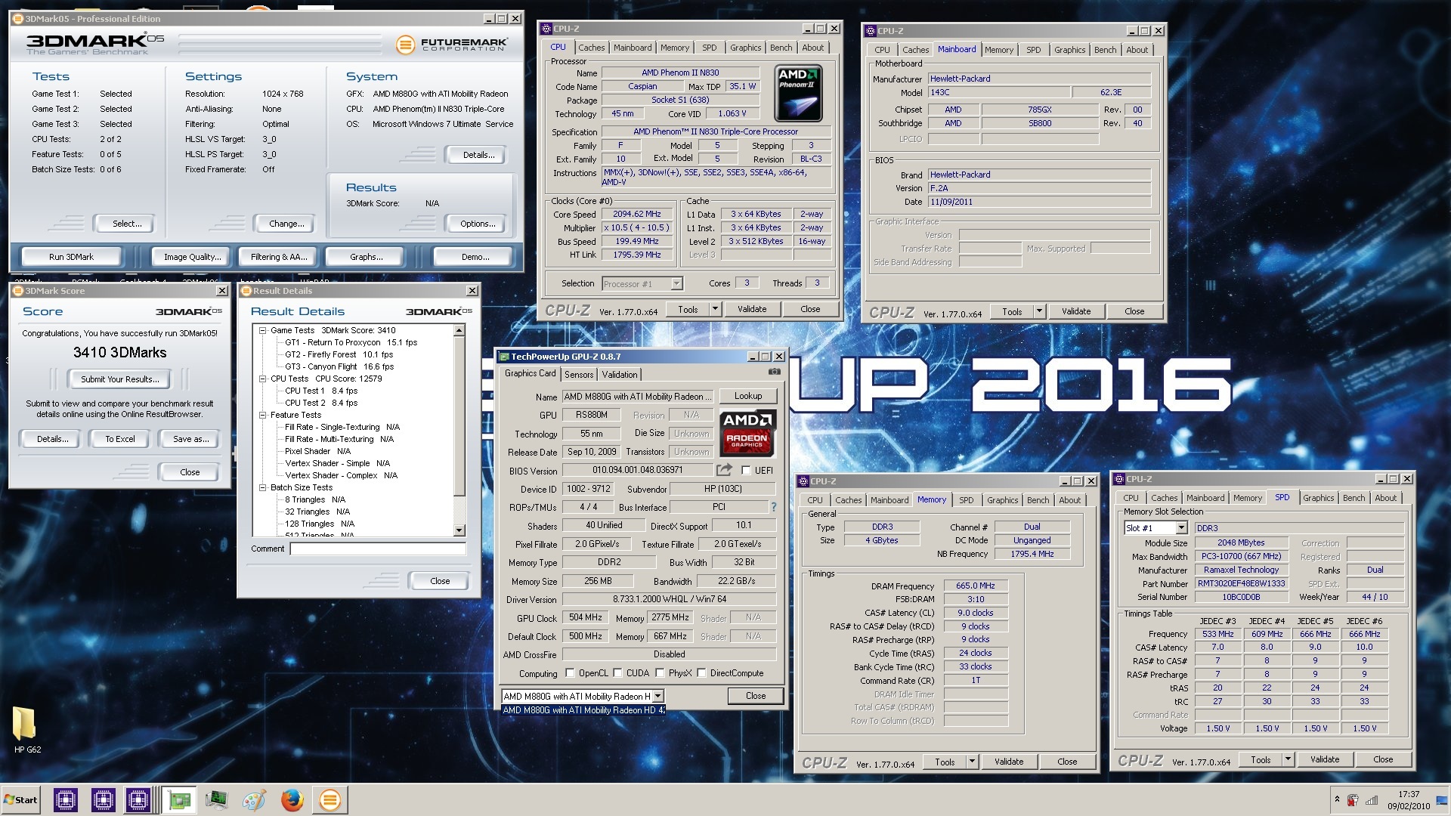
Task: Click the Bus Interface question mark icon
Action: coord(773,507)
